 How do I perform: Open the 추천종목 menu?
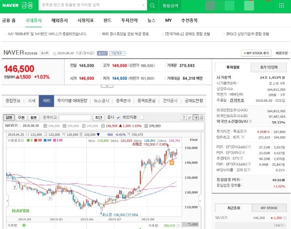(x=189, y=21)
